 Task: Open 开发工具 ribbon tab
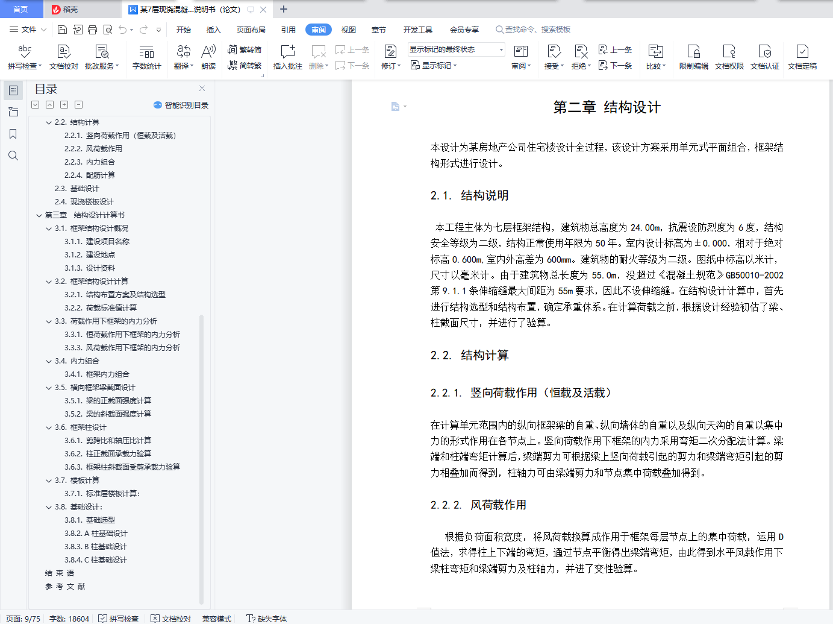point(418,30)
